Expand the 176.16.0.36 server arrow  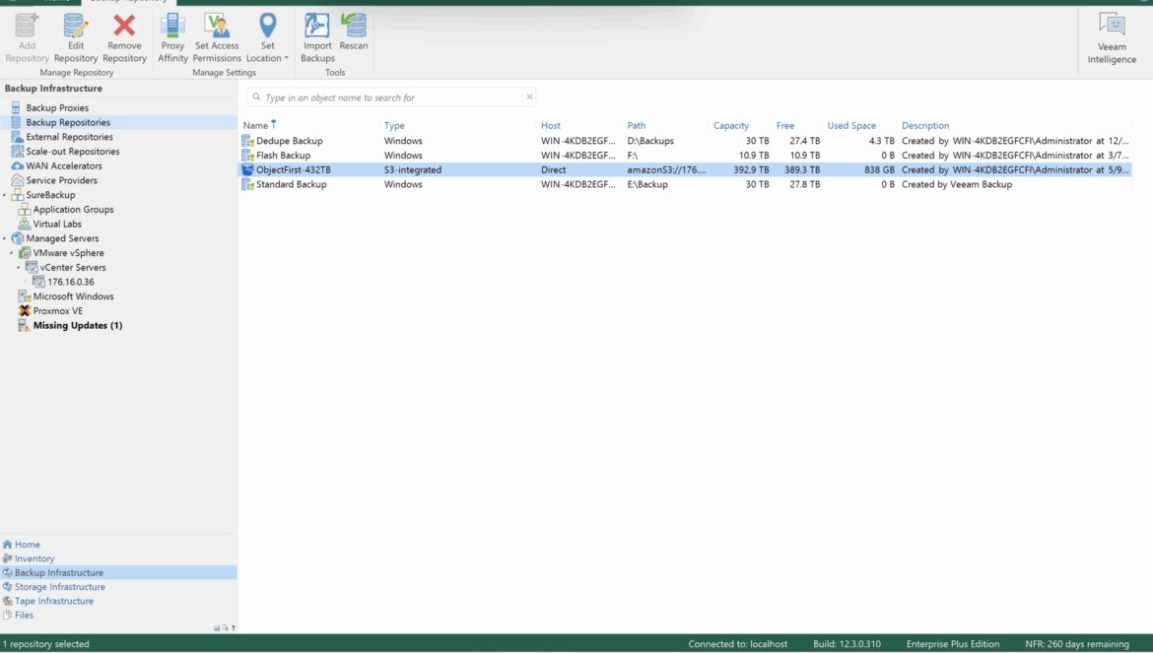[25, 282]
